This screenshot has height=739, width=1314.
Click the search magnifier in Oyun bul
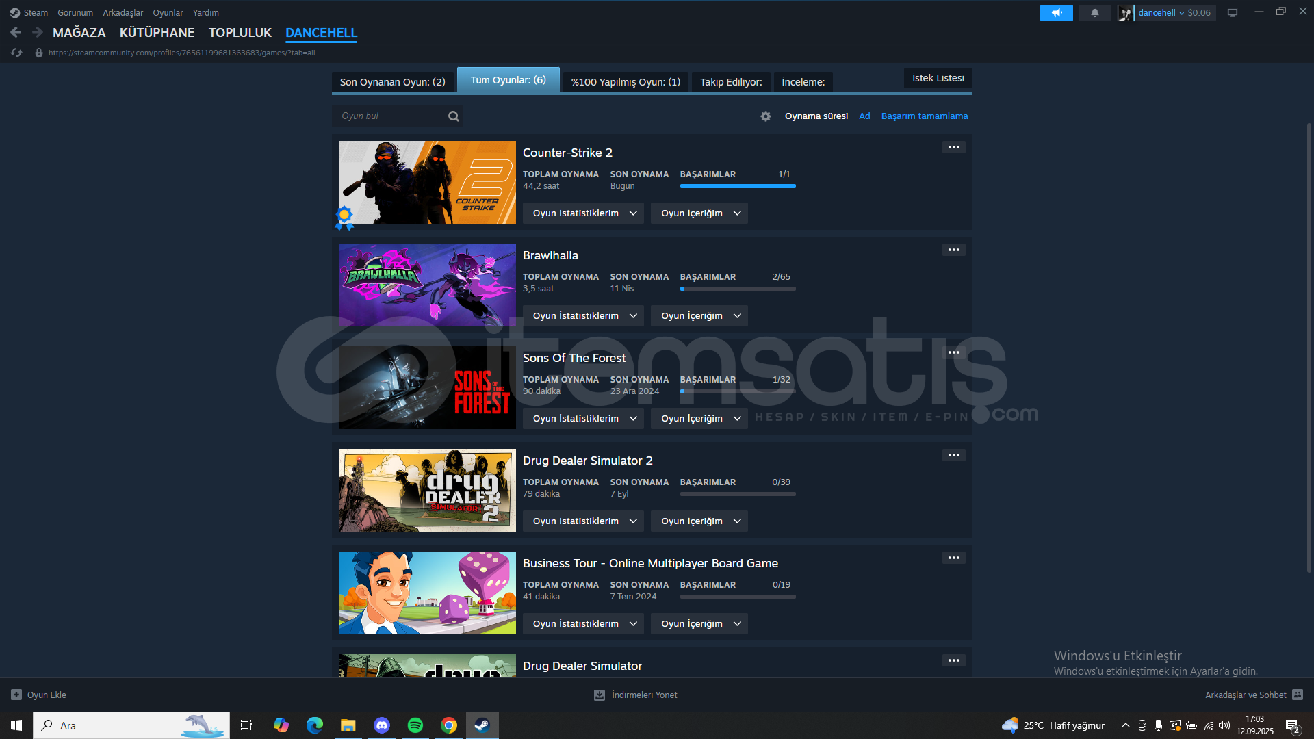(x=453, y=116)
